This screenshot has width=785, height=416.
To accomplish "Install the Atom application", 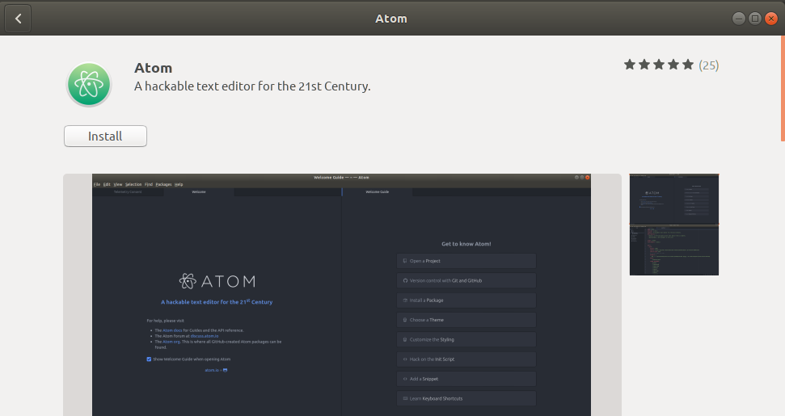I will 105,137.
